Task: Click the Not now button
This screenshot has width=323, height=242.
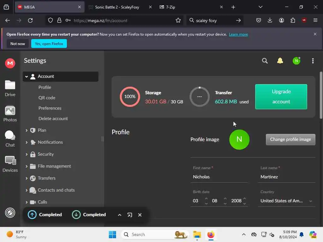Action: [x=18, y=43]
